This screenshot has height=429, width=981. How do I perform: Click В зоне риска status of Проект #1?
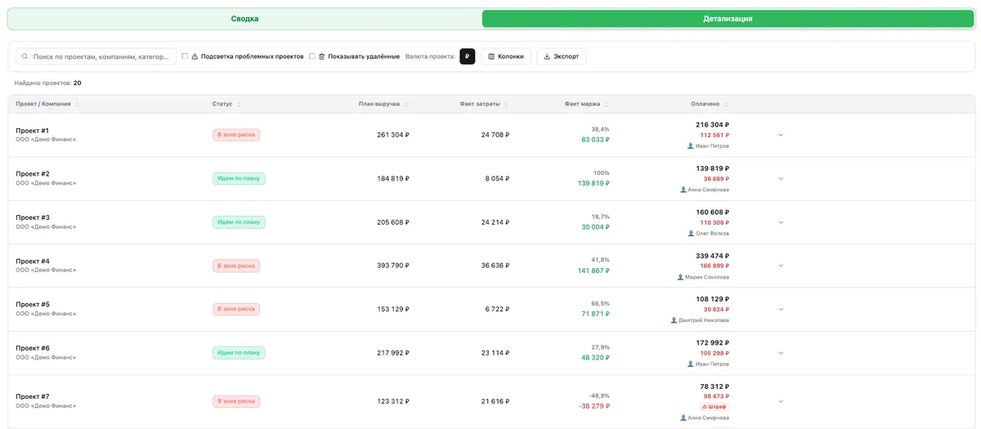236,135
